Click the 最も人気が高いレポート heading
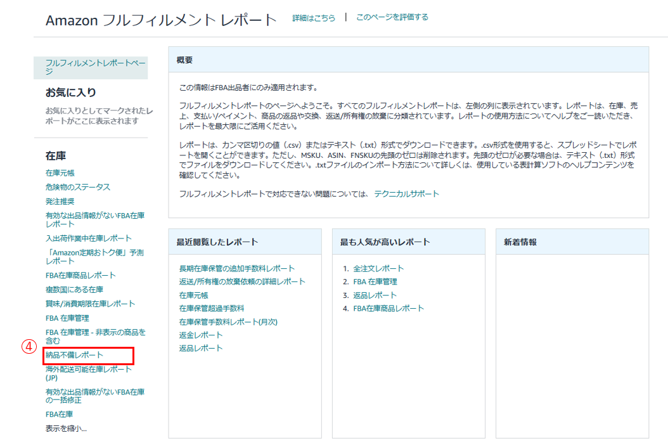This screenshot has width=668, height=440. pyautogui.click(x=385, y=242)
